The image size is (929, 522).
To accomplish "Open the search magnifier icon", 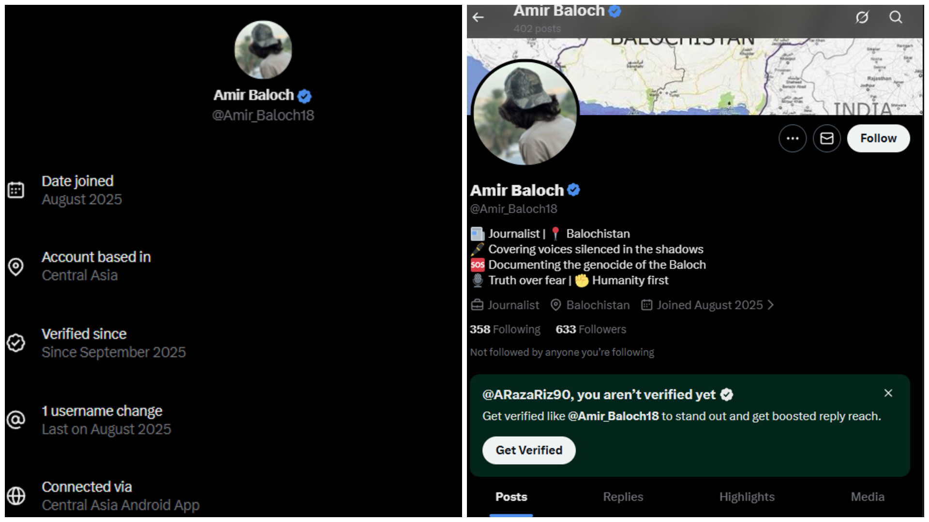I will pos(896,17).
